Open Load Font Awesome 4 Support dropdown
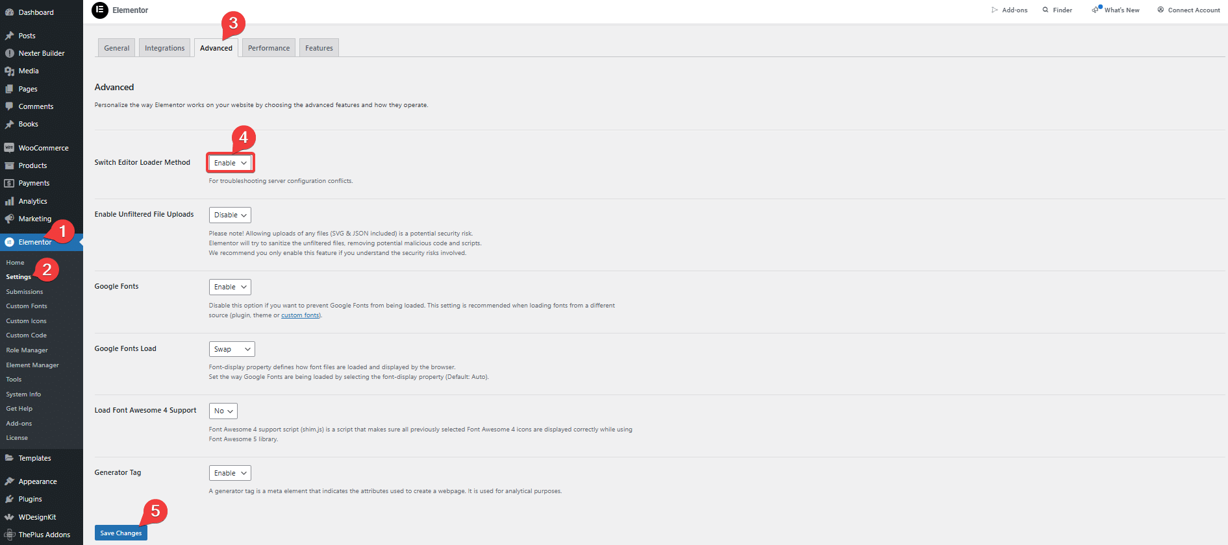This screenshot has width=1228, height=545. click(223, 411)
